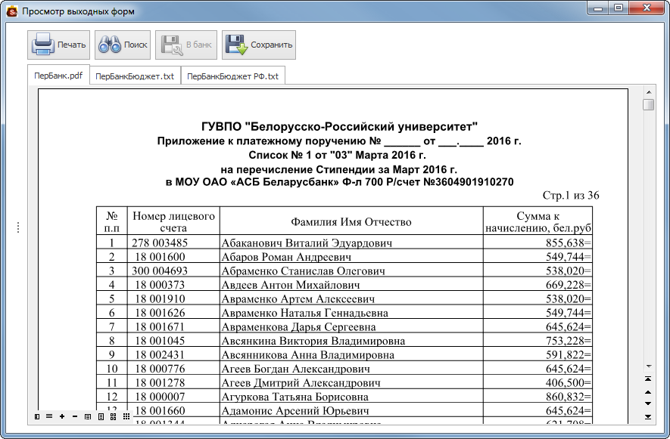Toggle the sidebar panel icon in the viewer toolbar

coord(37,416)
